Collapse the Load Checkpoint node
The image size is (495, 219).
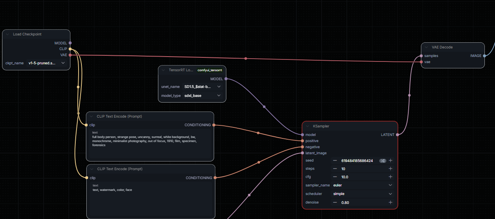pyautogui.click(x=7, y=35)
